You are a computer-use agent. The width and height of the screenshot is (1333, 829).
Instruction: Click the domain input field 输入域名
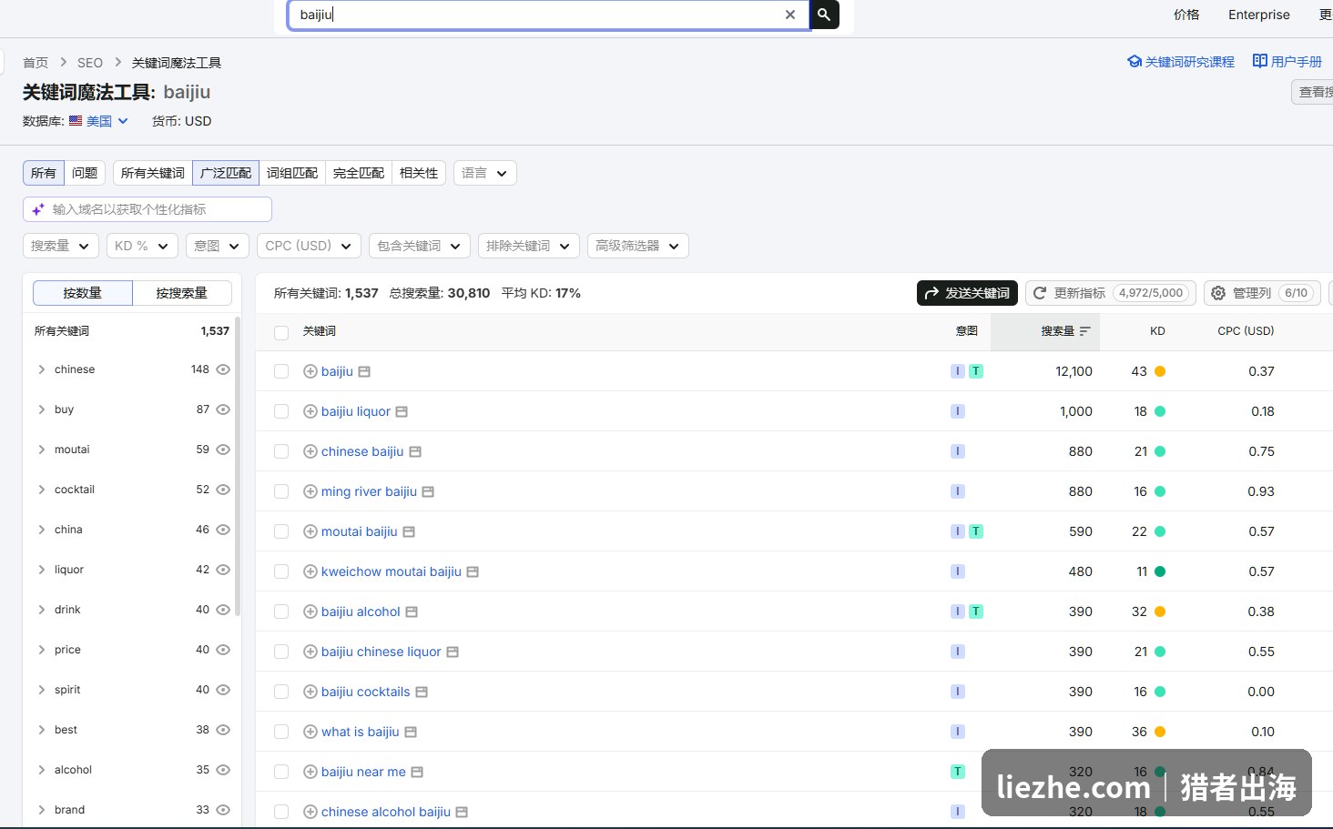point(148,209)
